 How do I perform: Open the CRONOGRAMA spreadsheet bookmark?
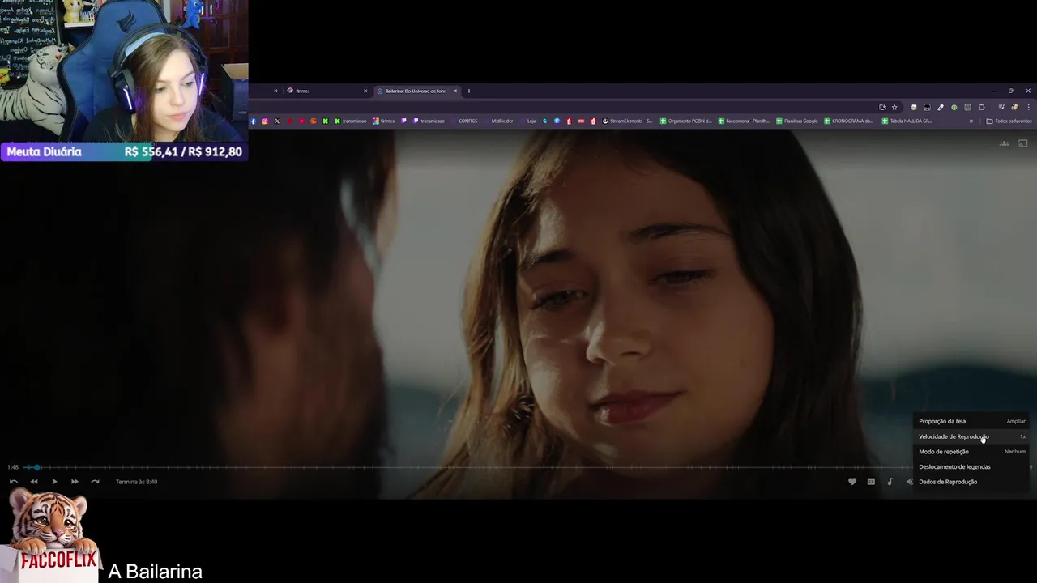848,121
